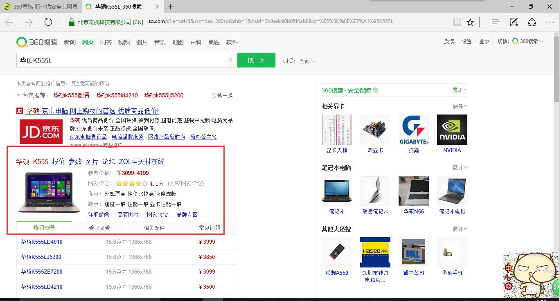Open the share icon in toolbar
The height and width of the screenshot is (301, 559).
point(532,22)
